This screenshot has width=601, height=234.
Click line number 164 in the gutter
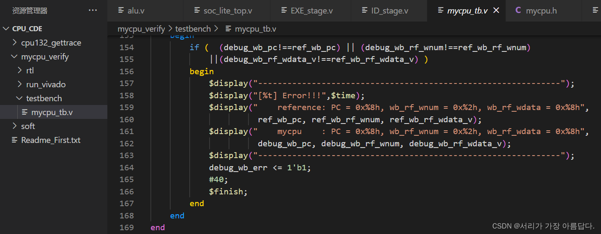coord(127,167)
